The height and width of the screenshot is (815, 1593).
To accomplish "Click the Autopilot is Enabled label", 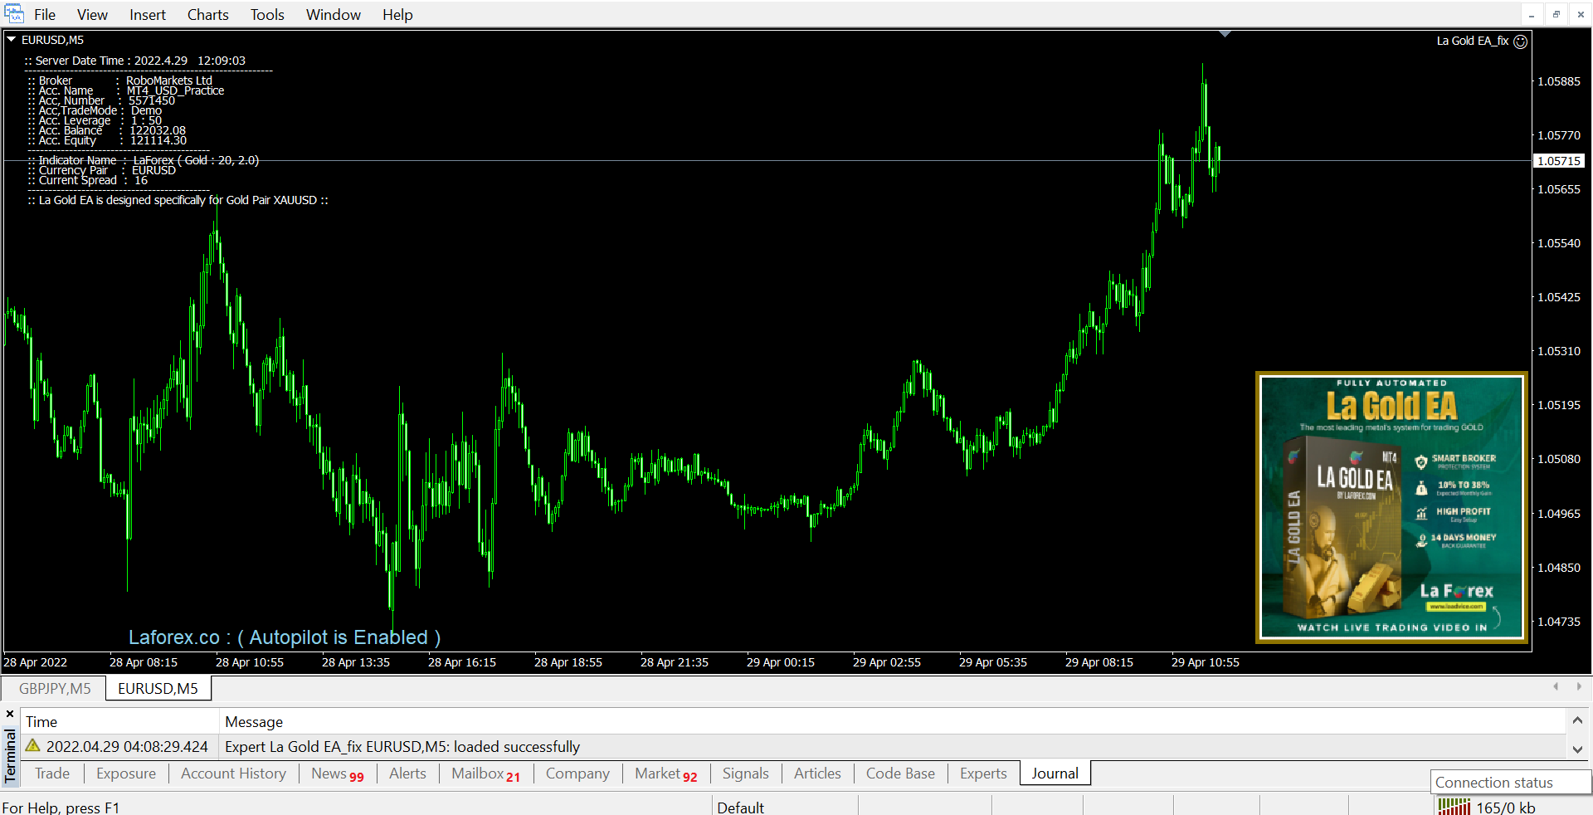I will tap(285, 637).
